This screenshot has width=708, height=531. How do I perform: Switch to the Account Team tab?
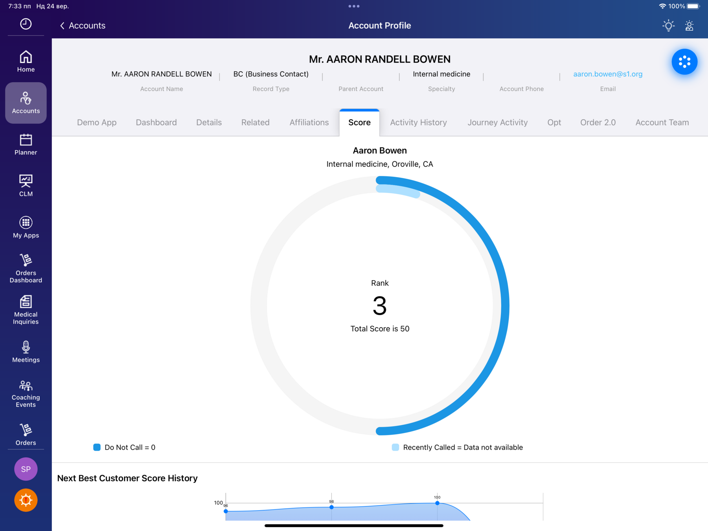(x=662, y=122)
